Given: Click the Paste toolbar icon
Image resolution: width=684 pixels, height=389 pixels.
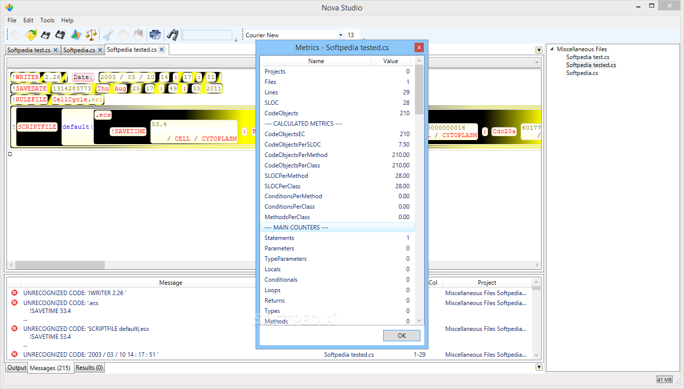Looking at the screenshot, I should [138, 35].
